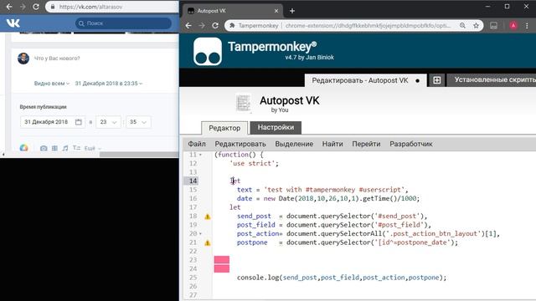Image resolution: width=536 pixels, height=301 pixels.
Task: Open the 'Выделение' menu
Action: click(x=294, y=144)
